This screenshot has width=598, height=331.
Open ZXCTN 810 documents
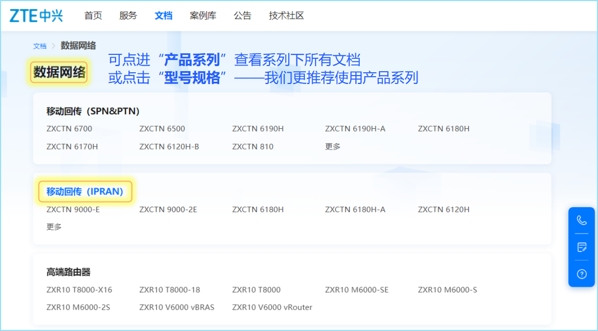pyautogui.click(x=253, y=146)
